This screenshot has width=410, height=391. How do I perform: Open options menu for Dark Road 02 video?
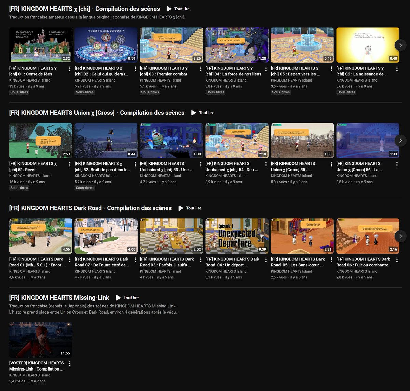tap(135, 260)
